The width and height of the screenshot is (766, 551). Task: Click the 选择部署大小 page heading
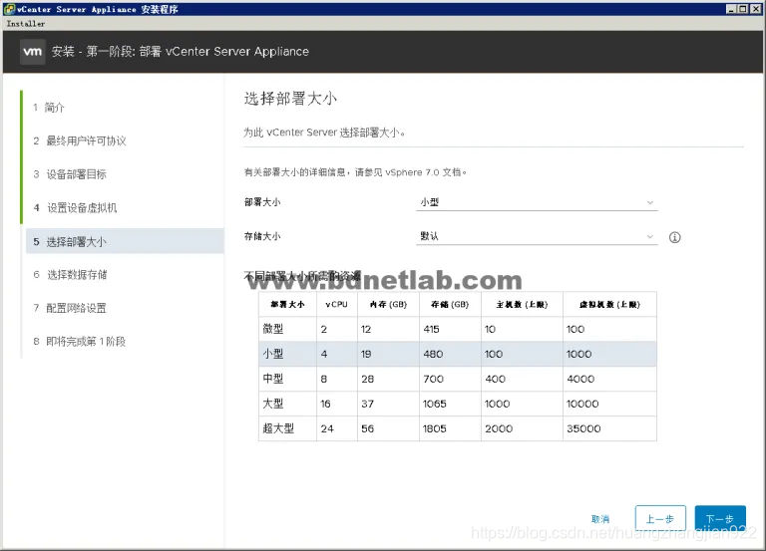290,99
